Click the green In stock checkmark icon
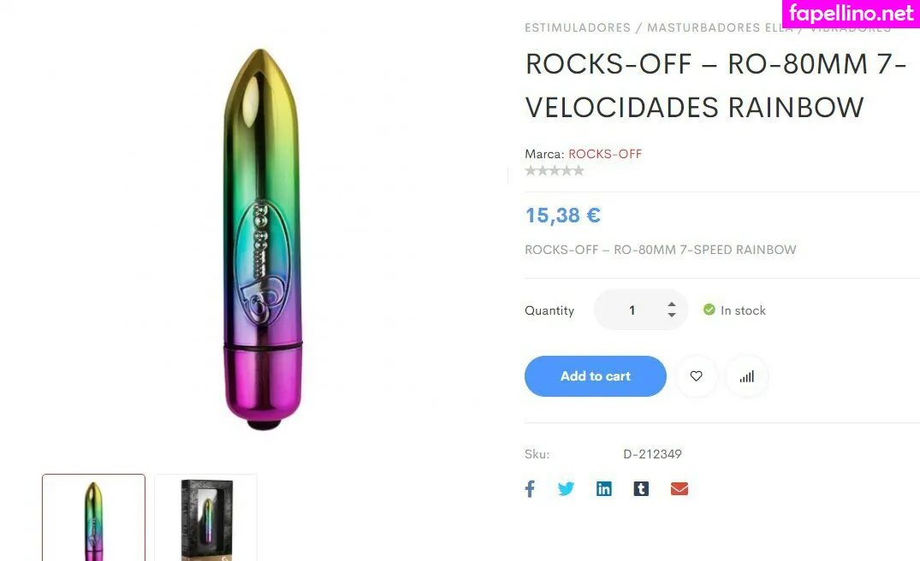 point(709,310)
